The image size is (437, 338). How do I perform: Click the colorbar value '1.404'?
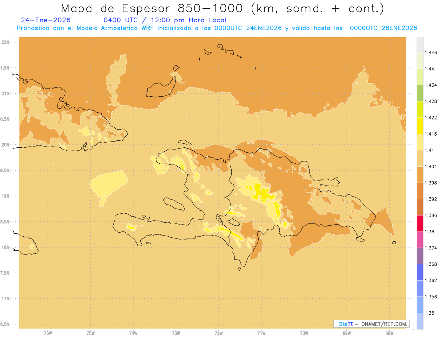(431, 166)
